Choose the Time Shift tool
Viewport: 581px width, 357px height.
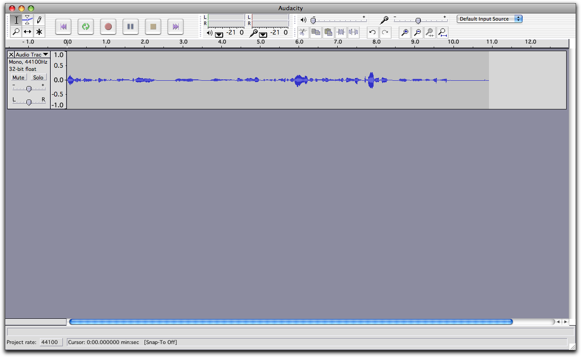(27, 32)
